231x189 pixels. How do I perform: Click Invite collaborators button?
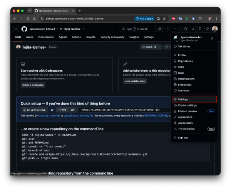click(135, 81)
